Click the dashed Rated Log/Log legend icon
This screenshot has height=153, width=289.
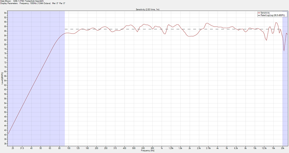coord(259,15)
